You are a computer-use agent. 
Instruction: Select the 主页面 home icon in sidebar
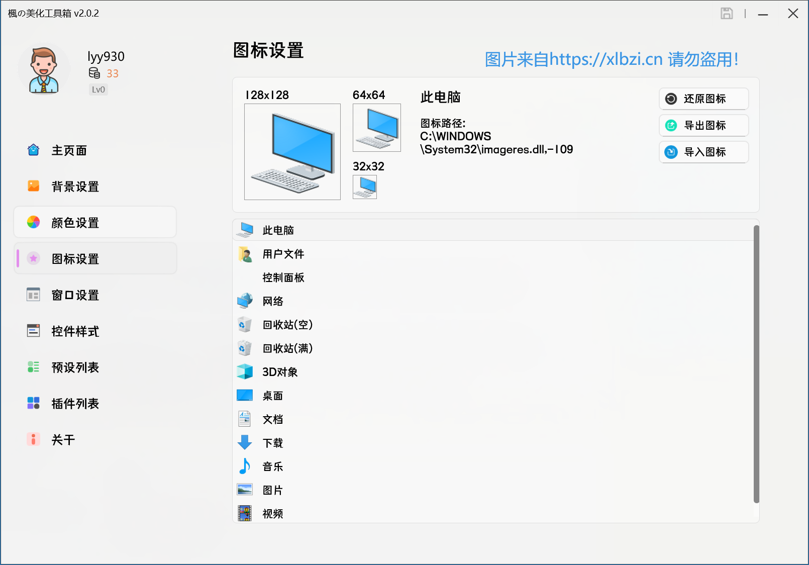coord(33,150)
